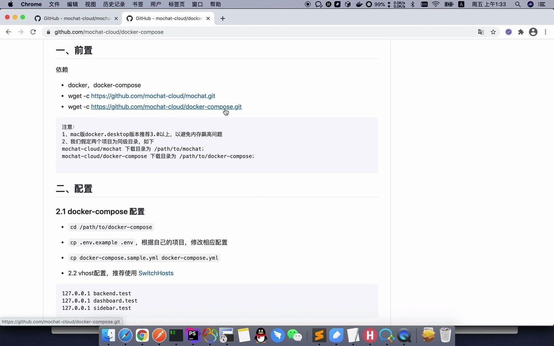Image resolution: width=554 pixels, height=346 pixels.
Task: Open the 帮助 menu
Action: click(215, 4)
